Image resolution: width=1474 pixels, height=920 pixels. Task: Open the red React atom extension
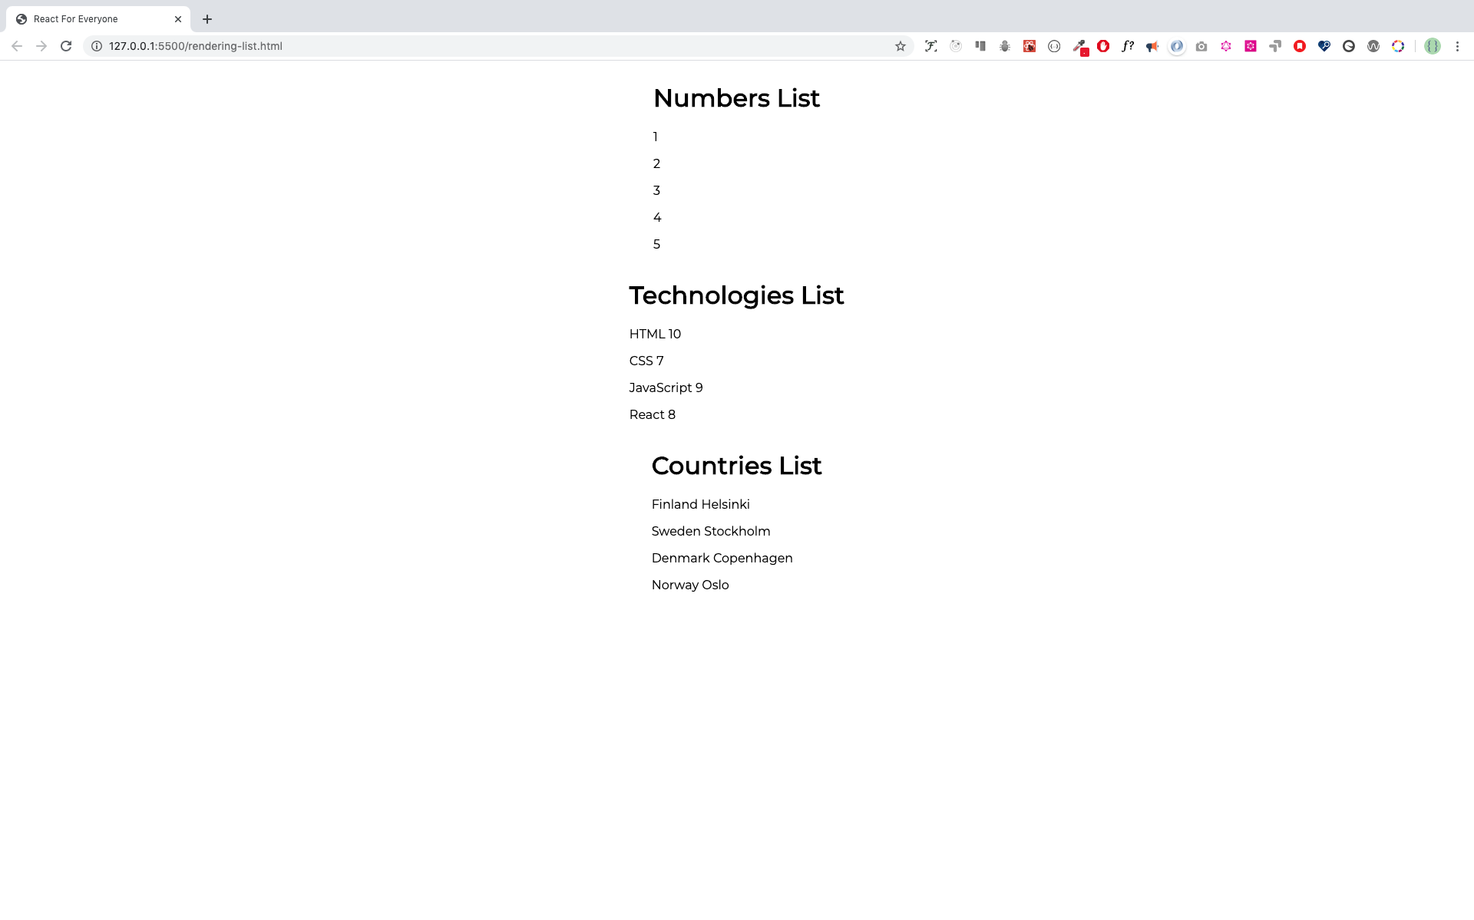pos(1029,46)
